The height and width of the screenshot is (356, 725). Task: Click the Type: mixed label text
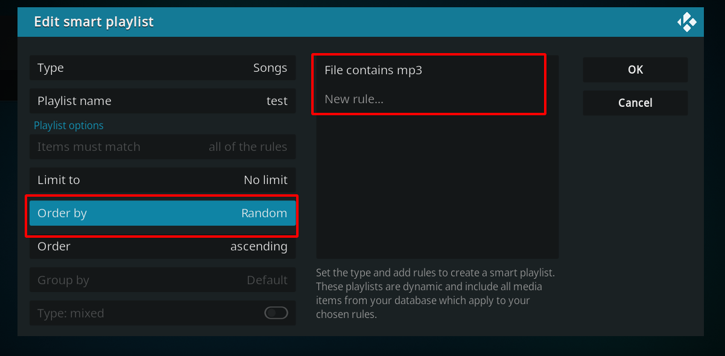pos(71,313)
